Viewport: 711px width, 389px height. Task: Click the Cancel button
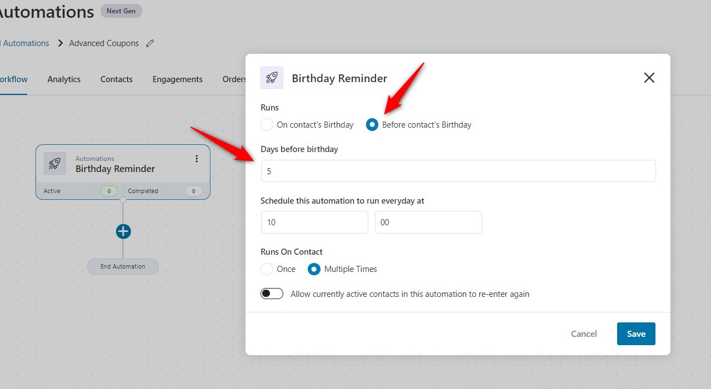pyautogui.click(x=584, y=334)
